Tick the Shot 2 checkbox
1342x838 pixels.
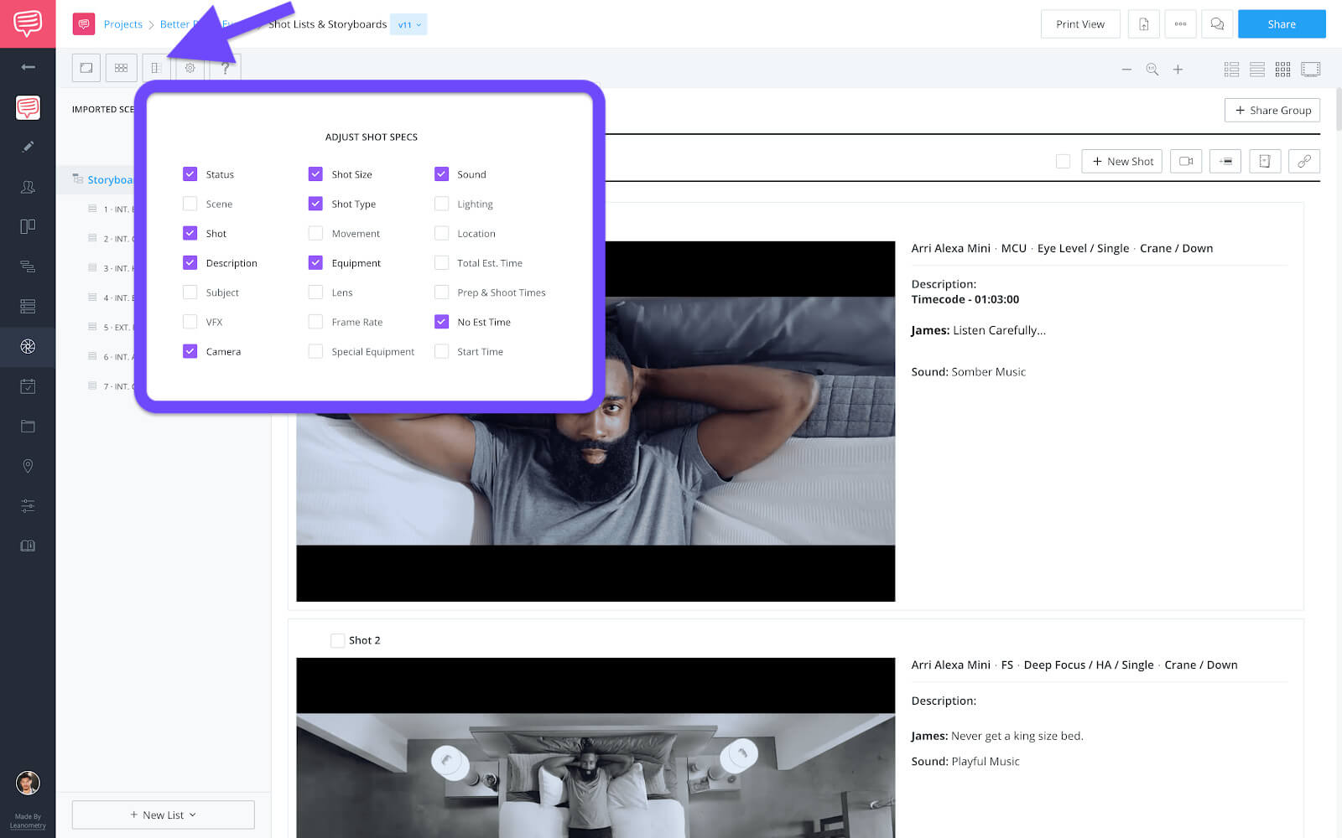(337, 640)
